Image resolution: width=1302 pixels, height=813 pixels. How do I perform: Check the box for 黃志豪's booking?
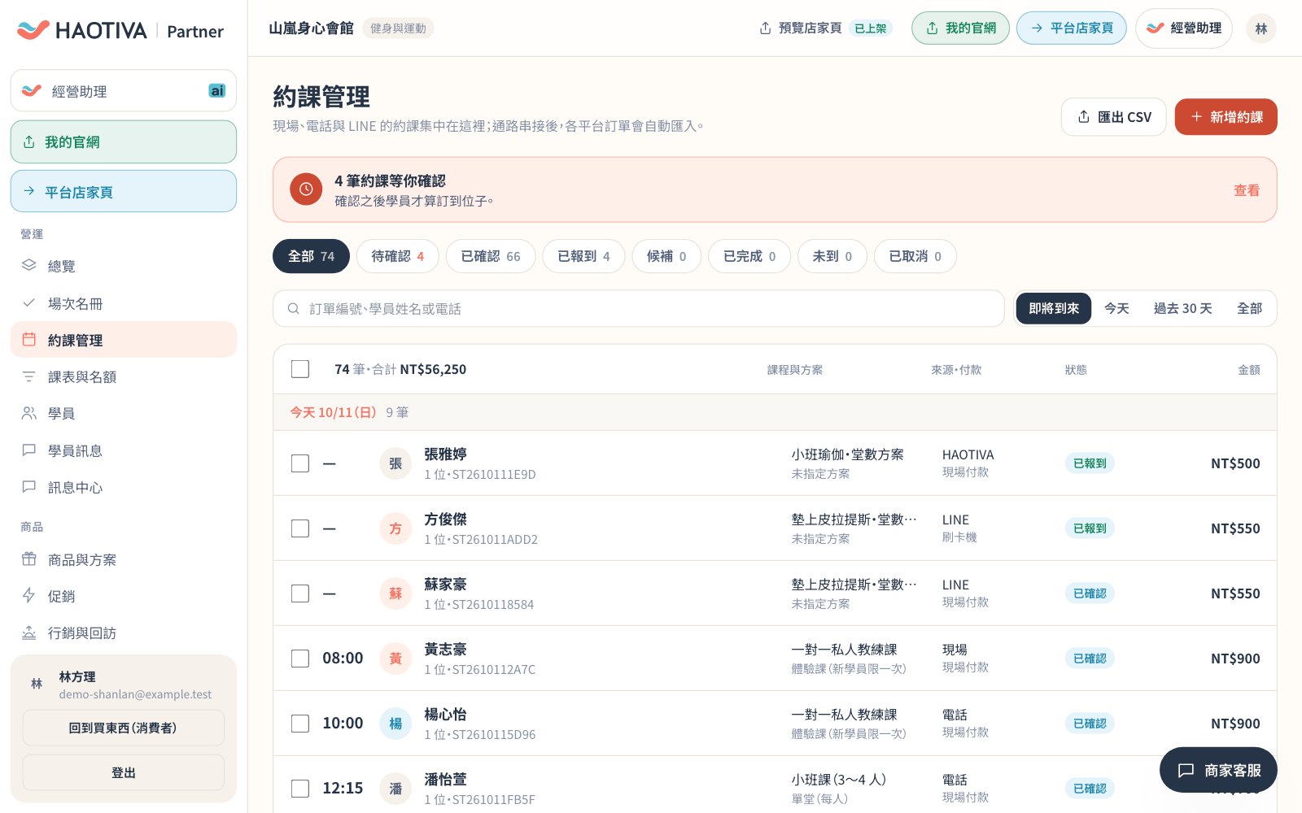tap(300, 659)
